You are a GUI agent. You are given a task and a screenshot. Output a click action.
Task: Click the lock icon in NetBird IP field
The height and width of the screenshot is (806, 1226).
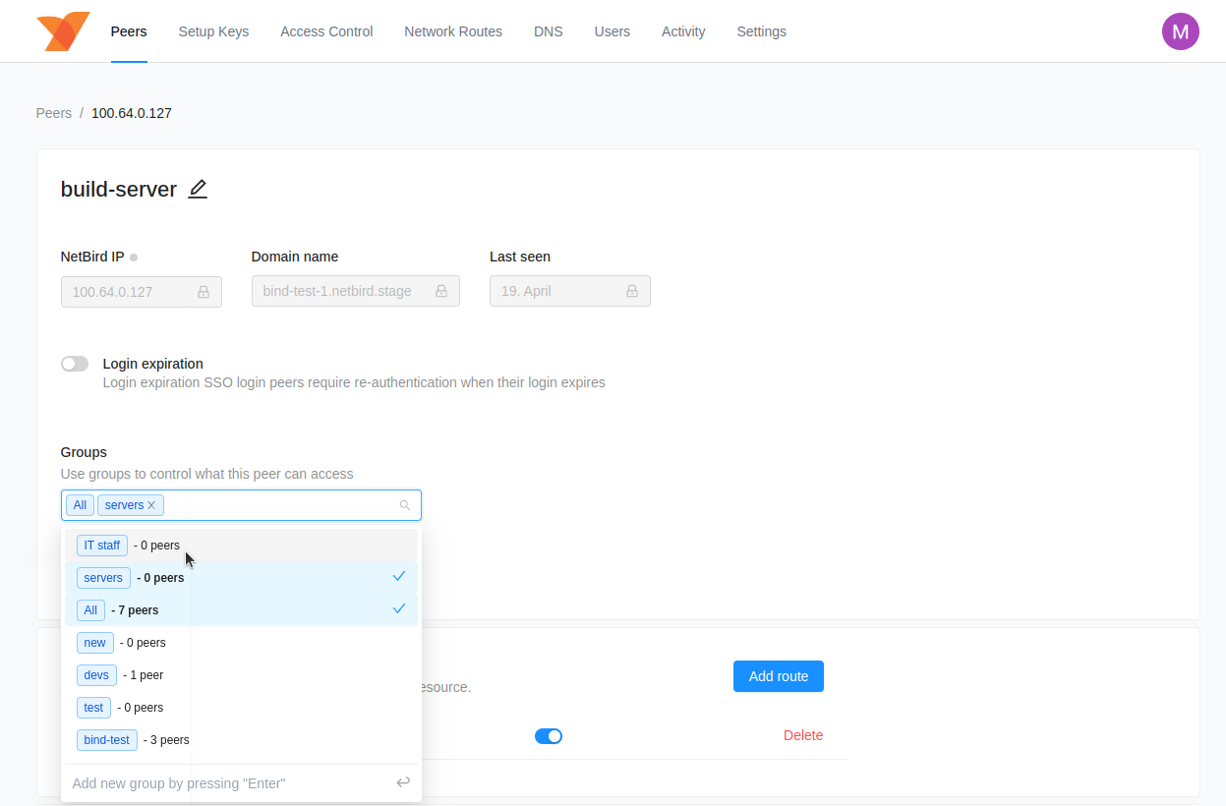204,292
